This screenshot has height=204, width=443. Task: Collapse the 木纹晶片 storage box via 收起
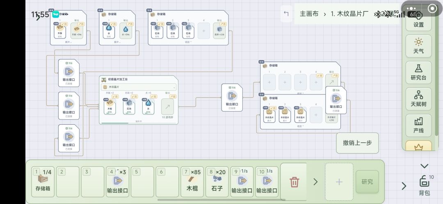click(300, 126)
